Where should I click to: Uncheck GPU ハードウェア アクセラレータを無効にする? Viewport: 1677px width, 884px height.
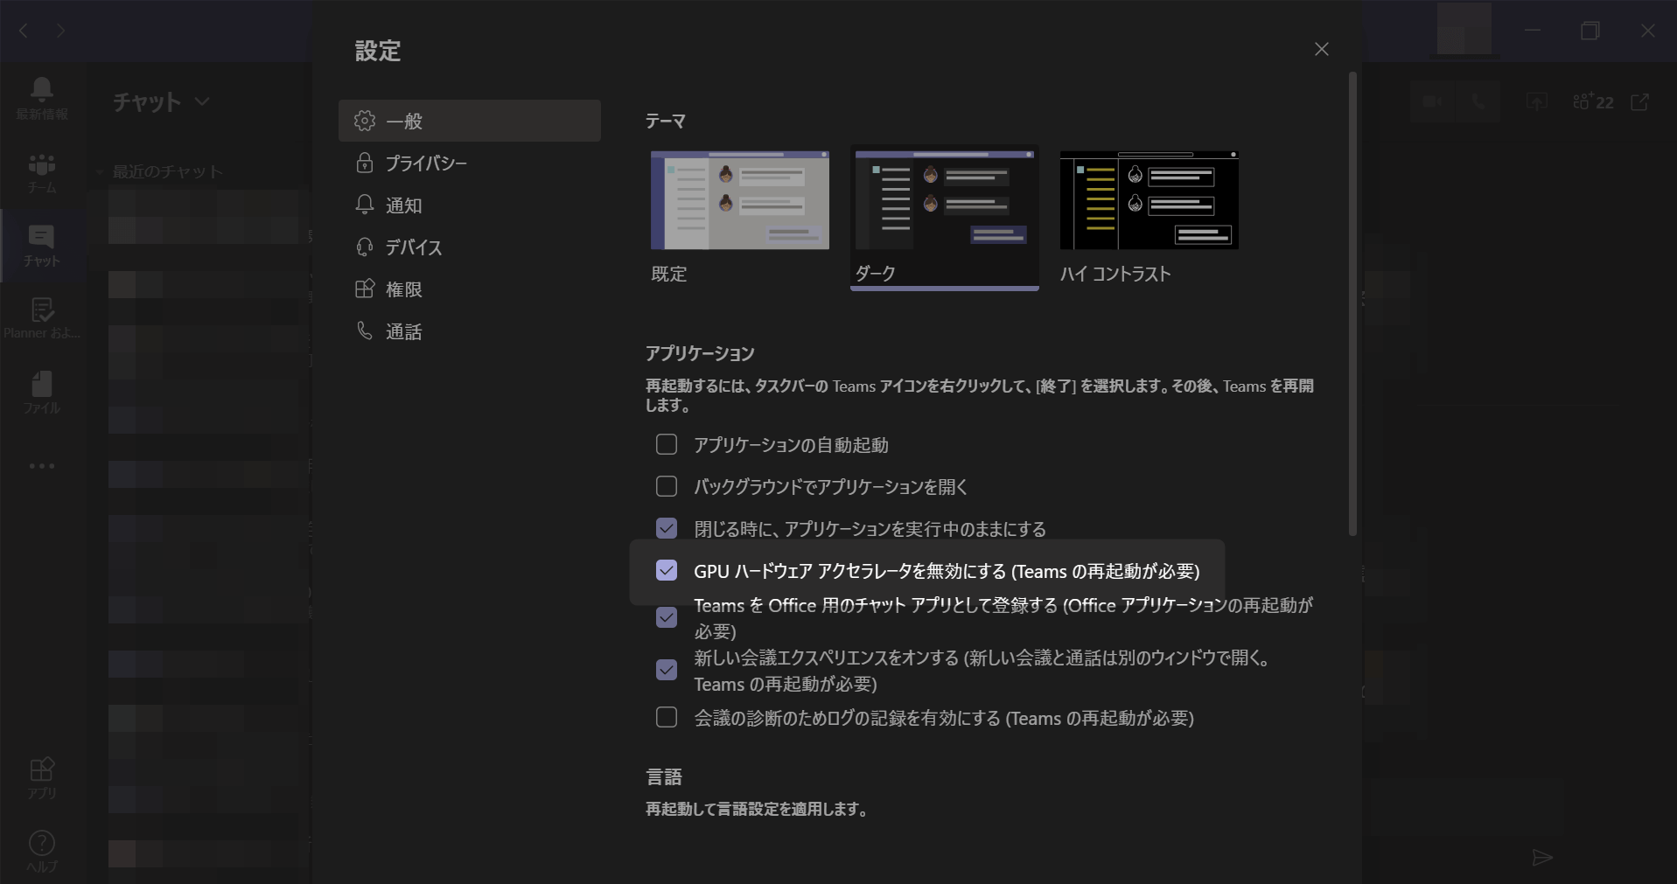[667, 570]
